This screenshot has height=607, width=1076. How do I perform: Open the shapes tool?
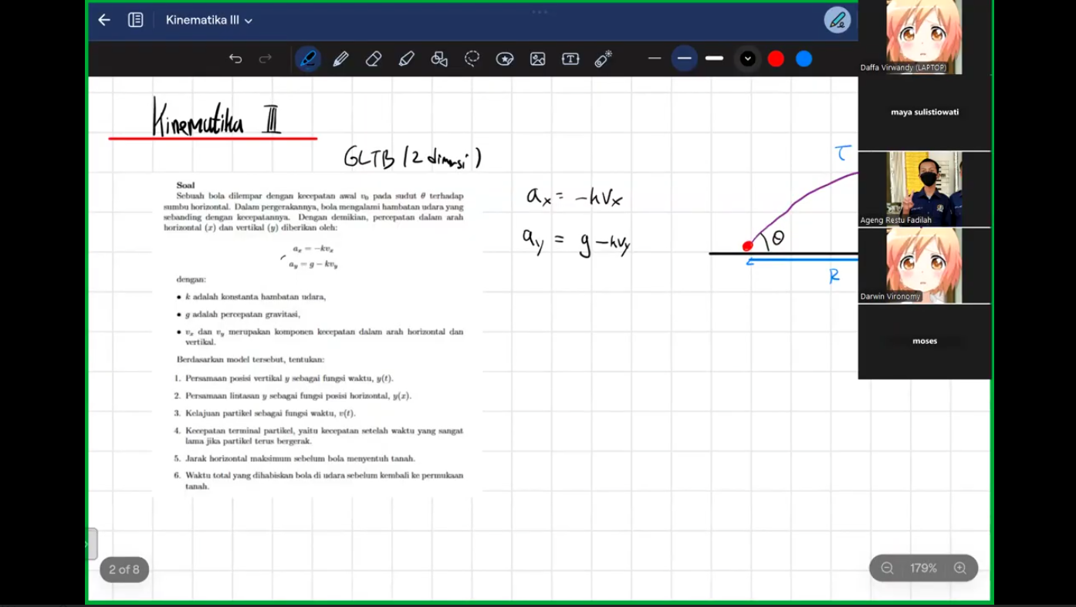[x=439, y=59]
